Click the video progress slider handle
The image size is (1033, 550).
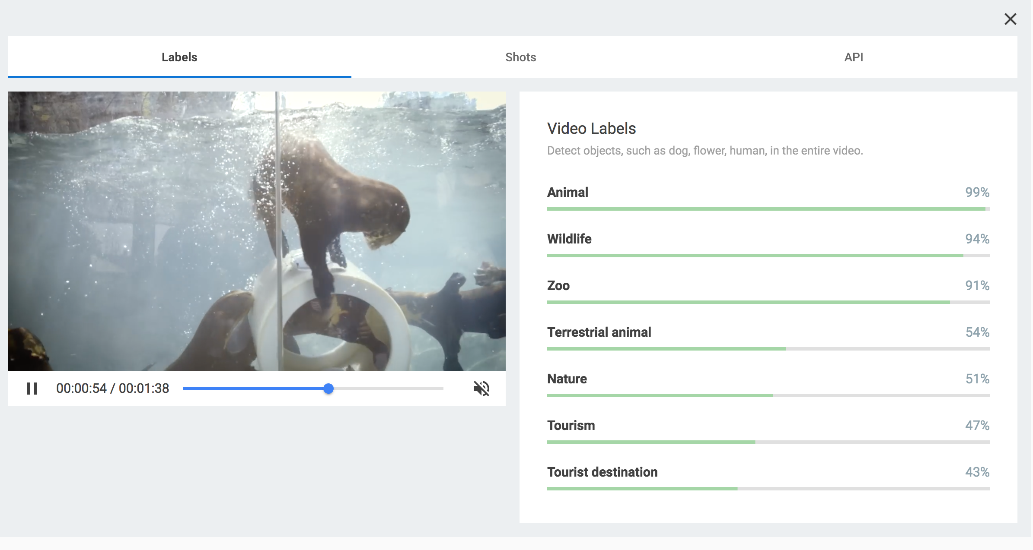pyautogui.click(x=328, y=389)
